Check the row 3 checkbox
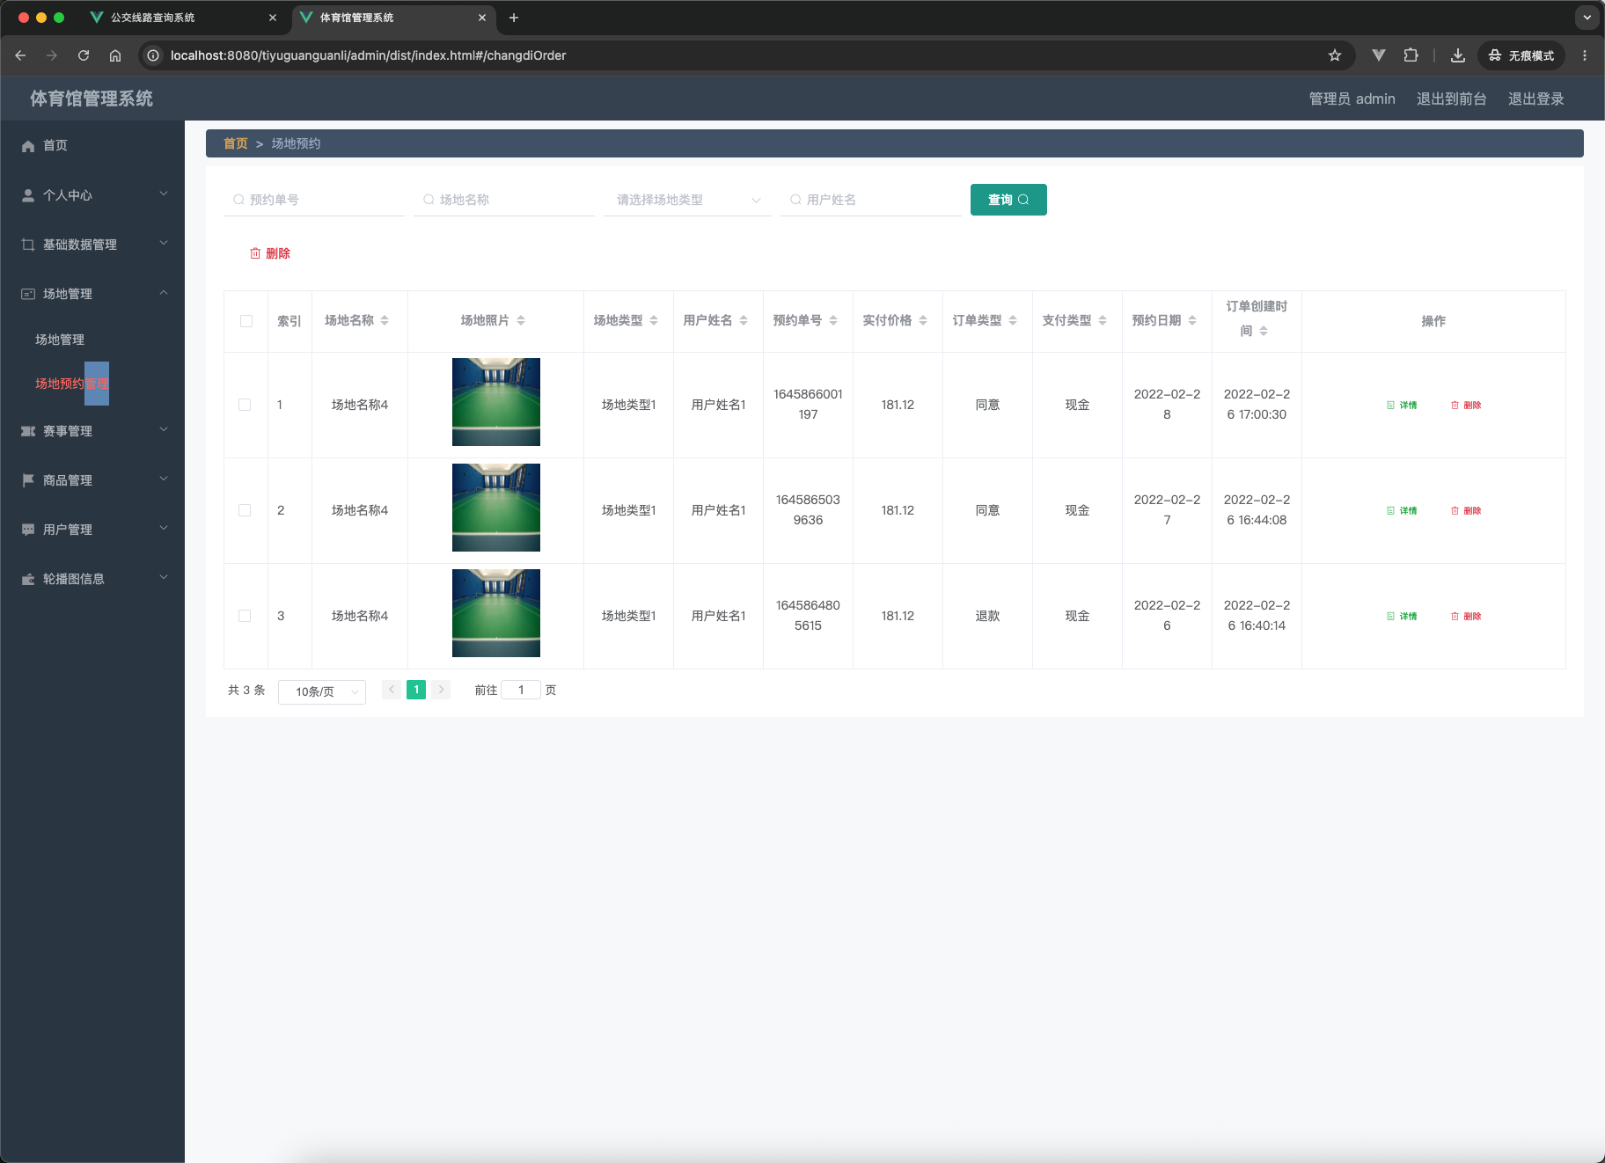 [x=245, y=616]
